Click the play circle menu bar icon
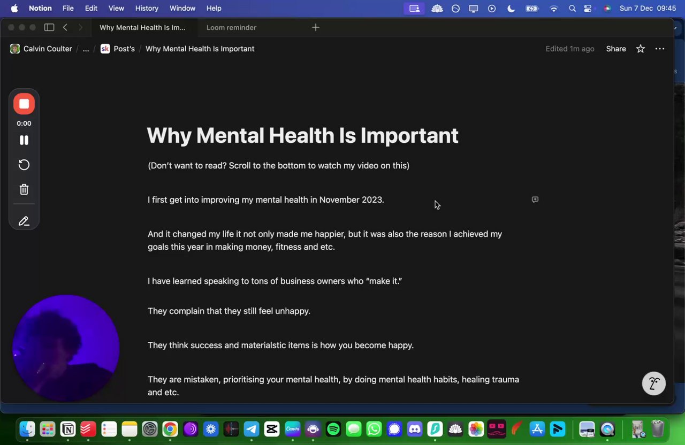This screenshot has height=445, width=685. pos(492,8)
